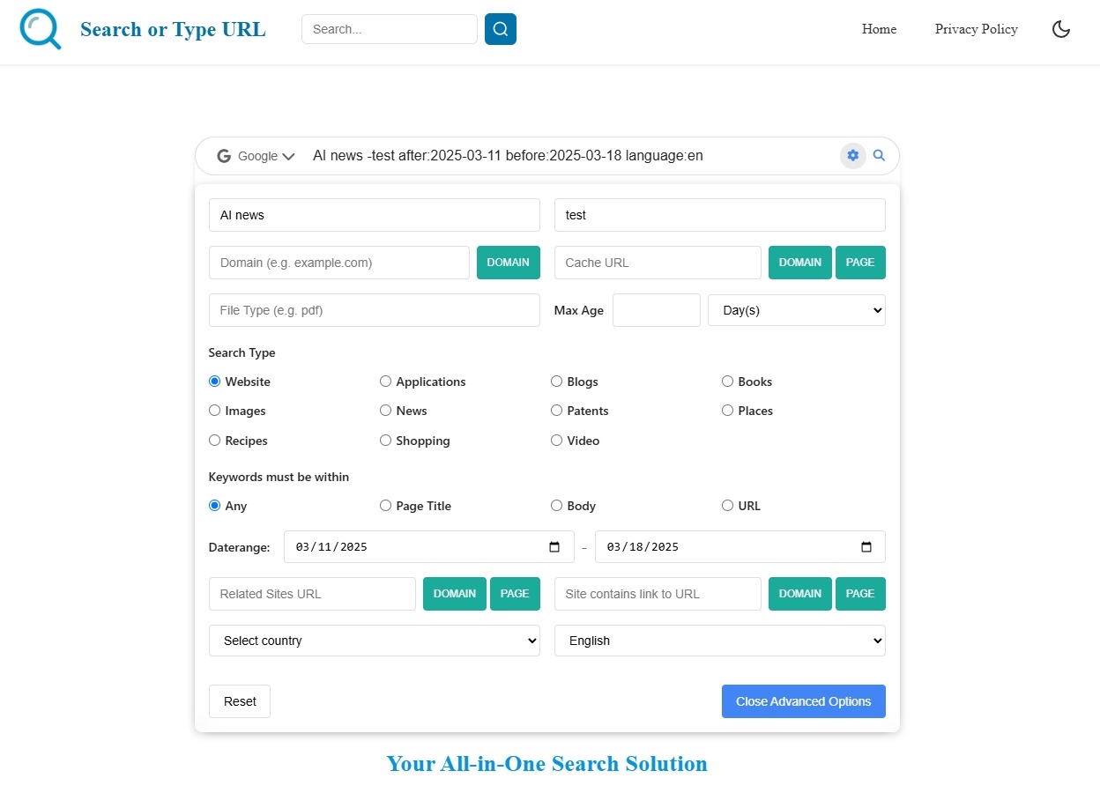Screen dimensions: 1100x793
Task: Open the English language dropdown
Action: tap(719, 641)
